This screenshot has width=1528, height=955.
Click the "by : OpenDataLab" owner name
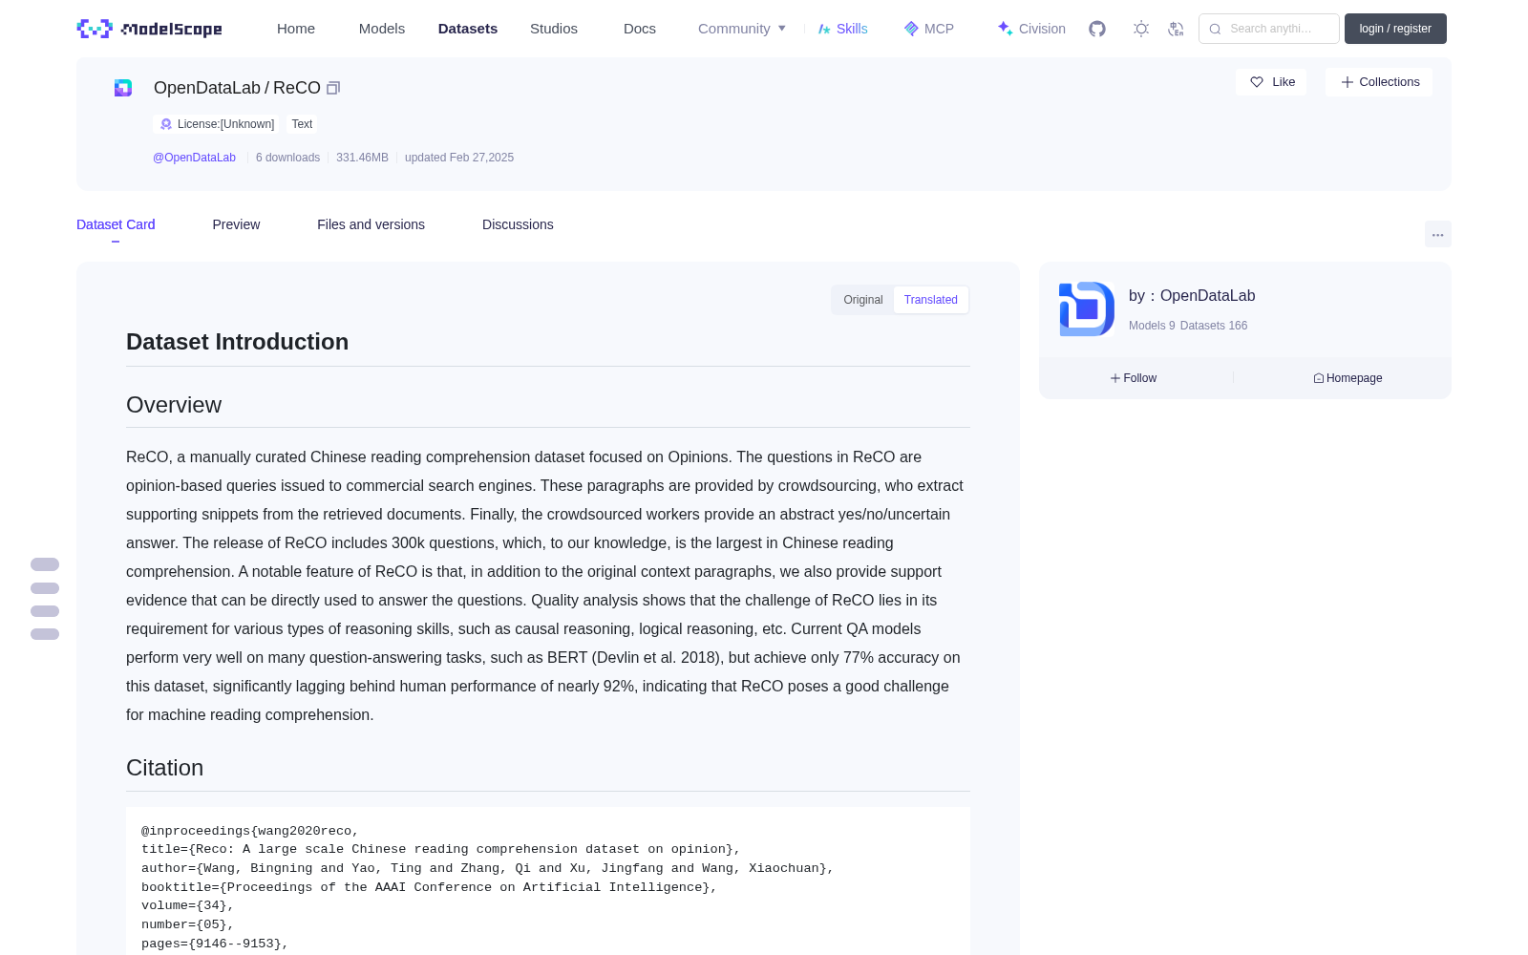pyautogui.click(x=1192, y=296)
